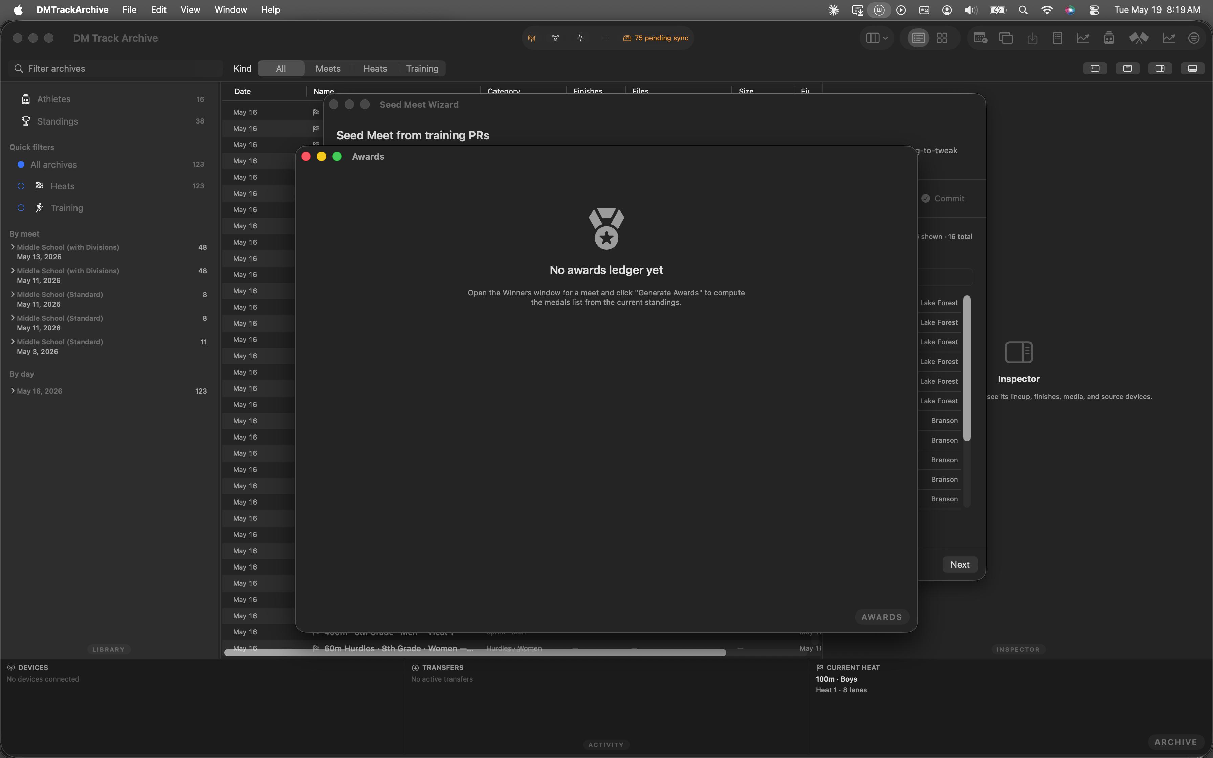
Task: Click the orange no-signal antenna toolbar icon
Action: pos(531,38)
